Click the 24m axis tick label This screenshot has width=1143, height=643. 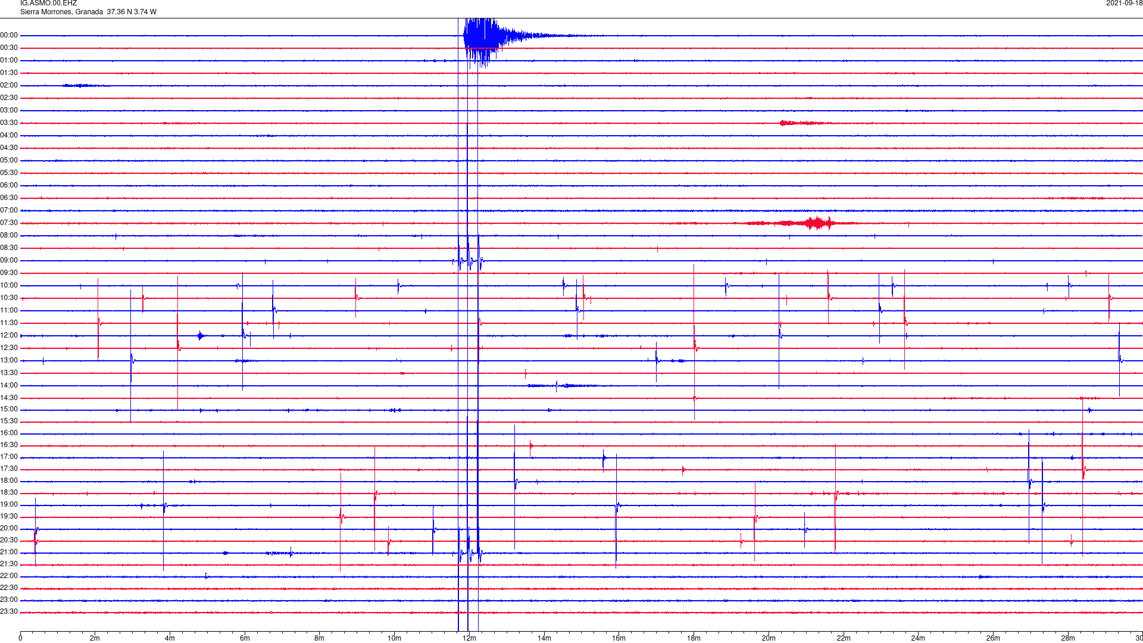(x=918, y=638)
